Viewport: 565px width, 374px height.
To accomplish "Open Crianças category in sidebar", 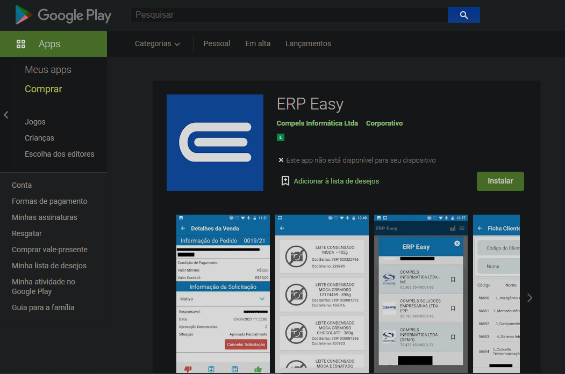I will coord(39,138).
